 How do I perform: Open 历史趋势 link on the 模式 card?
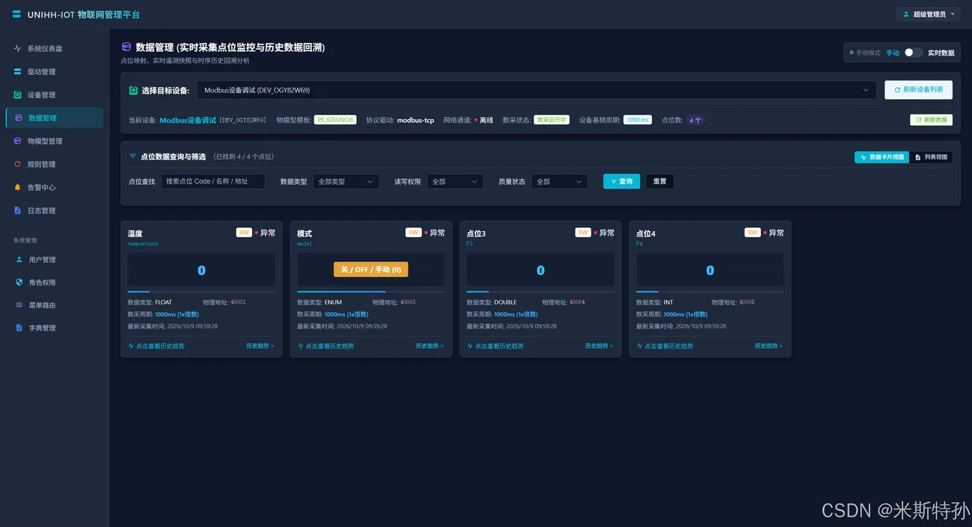point(430,346)
